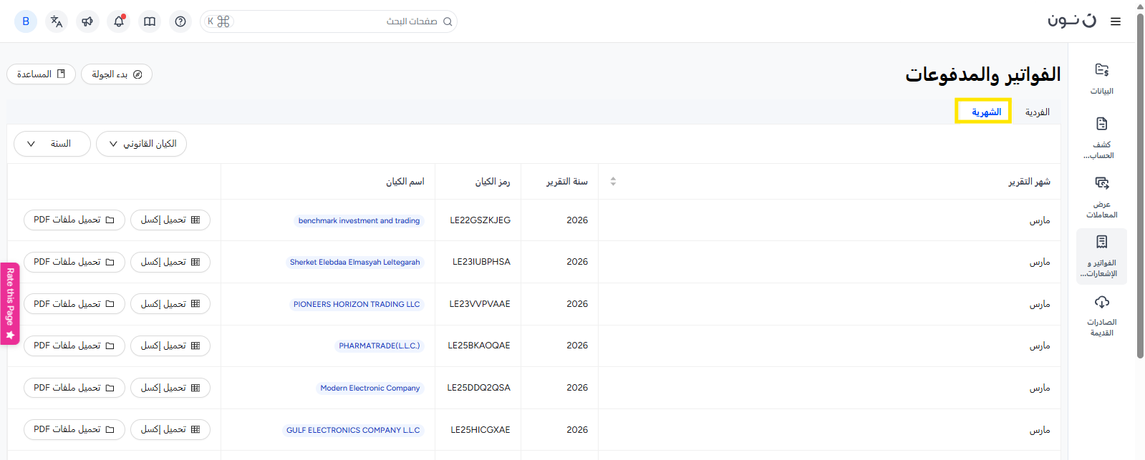Open عرض المعاملات in the sidebar

point(1101,197)
